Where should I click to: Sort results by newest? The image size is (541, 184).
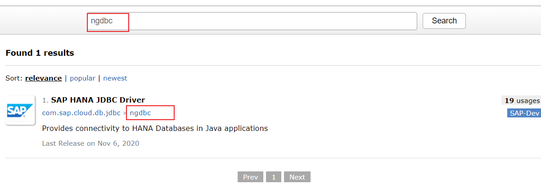115,78
